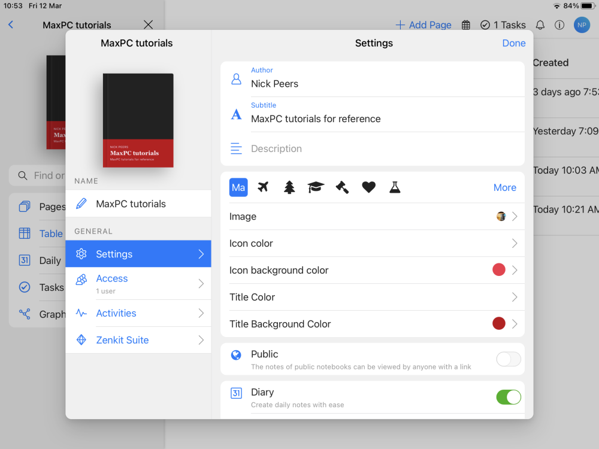Screen dimensions: 599x449
Task: Click Add Page button
Action: (x=423, y=25)
